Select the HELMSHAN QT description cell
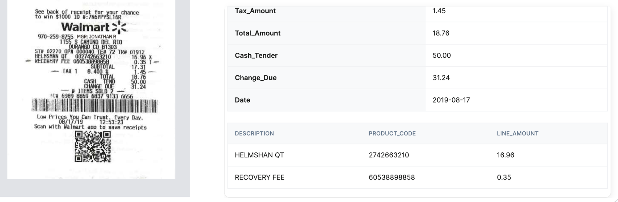Image resolution: width=618 pixels, height=202 pixels. point(259,155)
